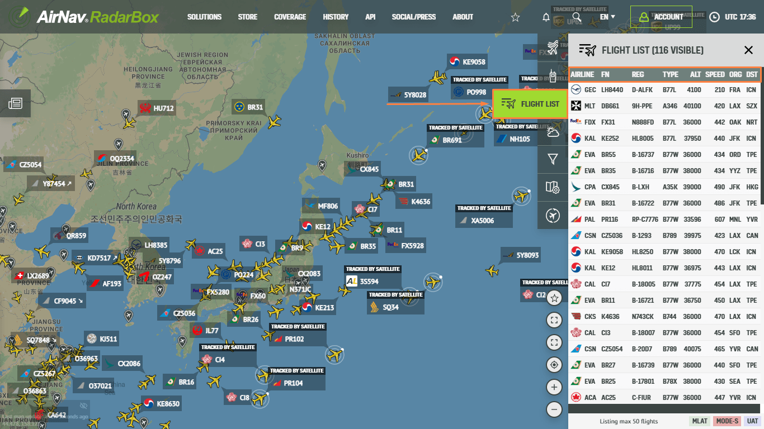Click the ATC radio icon
Viewport: 764px width, 429px height.
553,75
